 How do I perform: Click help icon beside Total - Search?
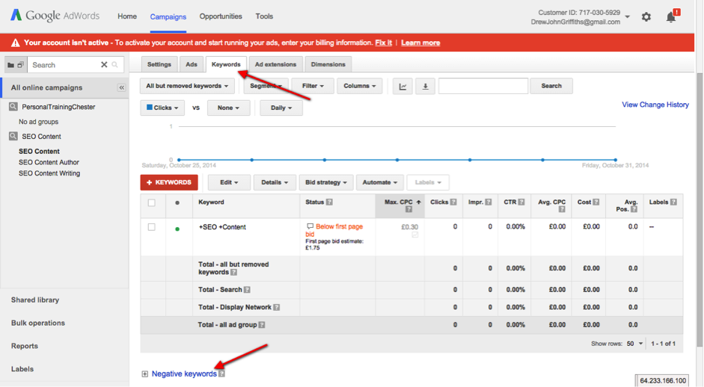click(247, 290)
